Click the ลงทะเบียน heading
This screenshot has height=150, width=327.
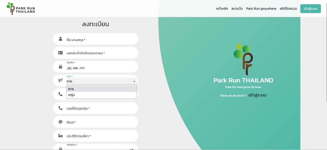tap(96, 24)
